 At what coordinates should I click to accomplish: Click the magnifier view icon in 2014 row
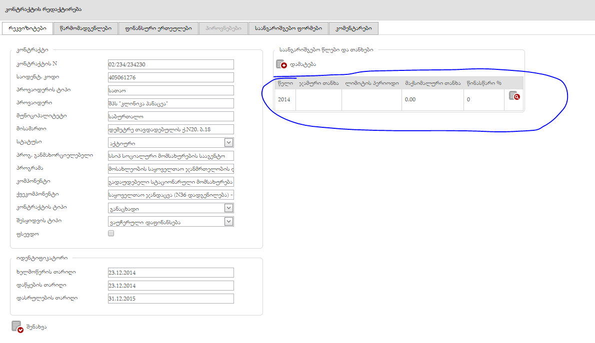point(514,96)
